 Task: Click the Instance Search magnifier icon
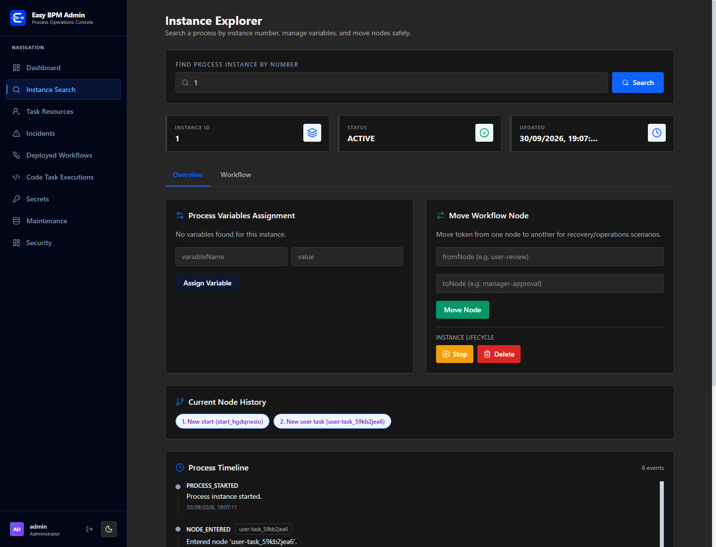pos(16,90)
